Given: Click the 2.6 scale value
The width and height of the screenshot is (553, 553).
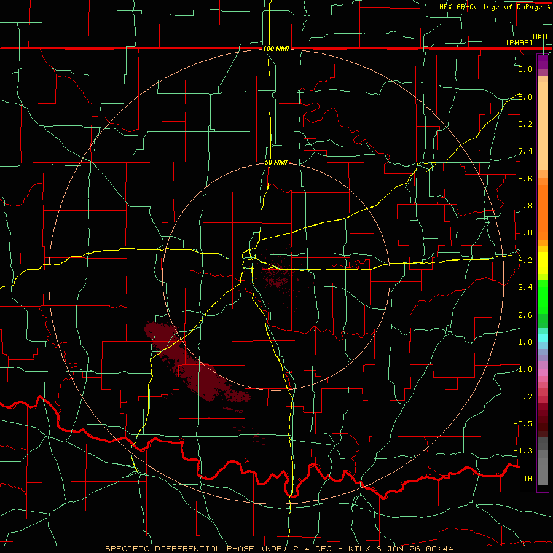Looking at the screenshot, I should [525, 315].
